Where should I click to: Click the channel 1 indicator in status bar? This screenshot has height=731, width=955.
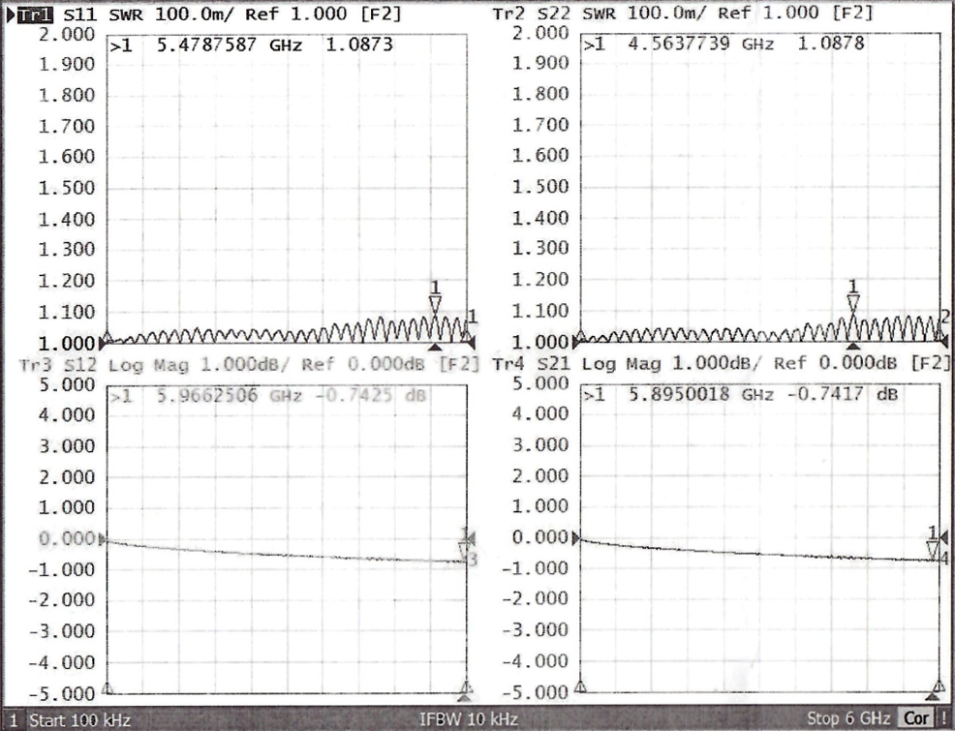click(14, 719)
